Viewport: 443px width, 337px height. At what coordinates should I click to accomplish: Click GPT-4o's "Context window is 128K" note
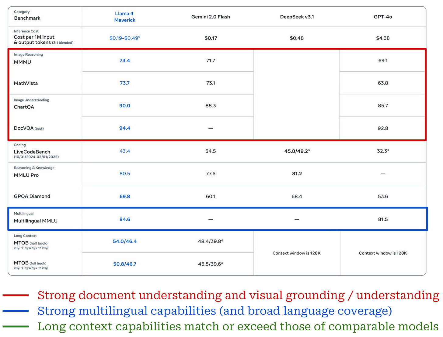(383, 253)
